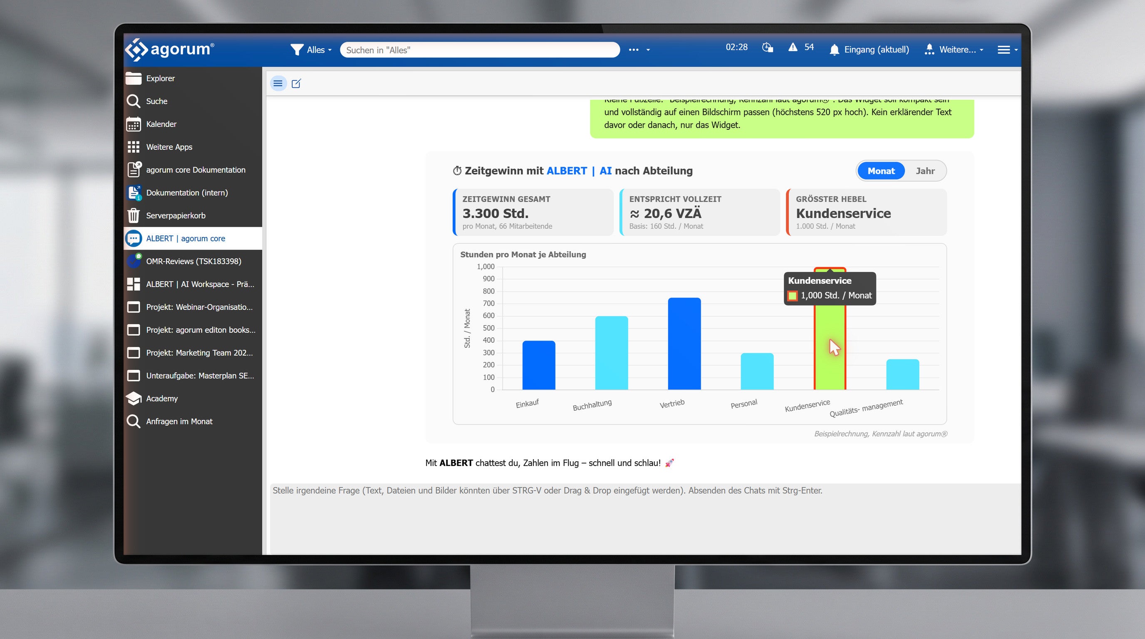
Task: Click the Suche magnifier icon
Action: point(133,102)
